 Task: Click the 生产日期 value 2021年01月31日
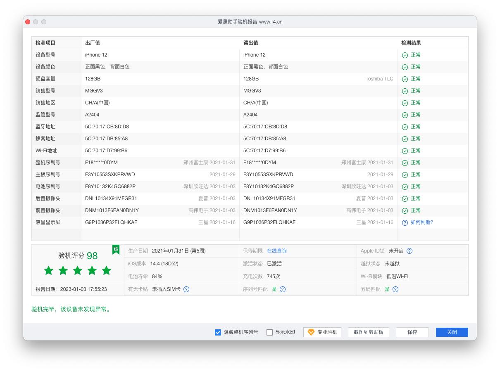(x=179, y=251)
